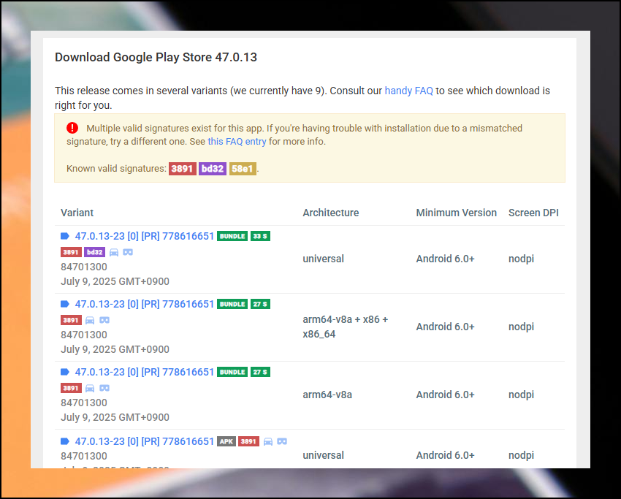621x499 pixels.
Task: Click 'Android 6.0+' in arm64-v8a only row
Action: [445, 395]
